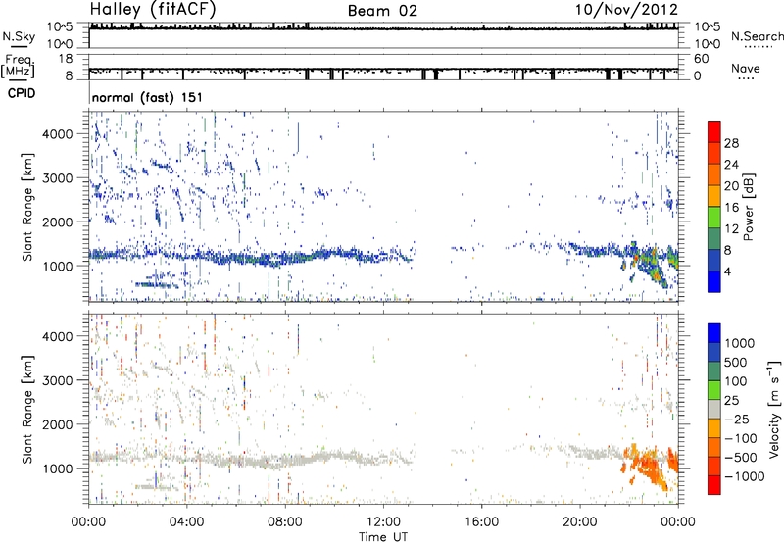Screen dimensions: 784x543
Task: Click the "Freq. [MHz]" axis label
Action: 18,66
